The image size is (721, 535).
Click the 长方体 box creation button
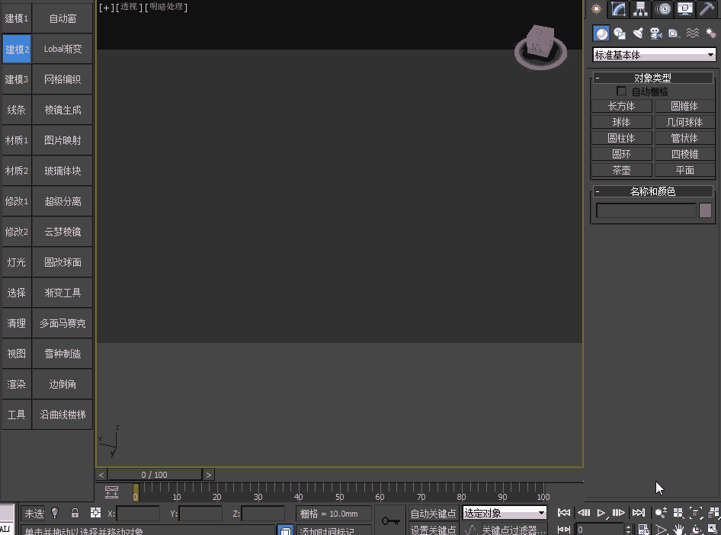coord(621,106)
